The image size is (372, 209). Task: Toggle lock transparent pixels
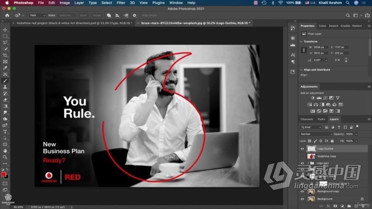[x=310, y=141]
